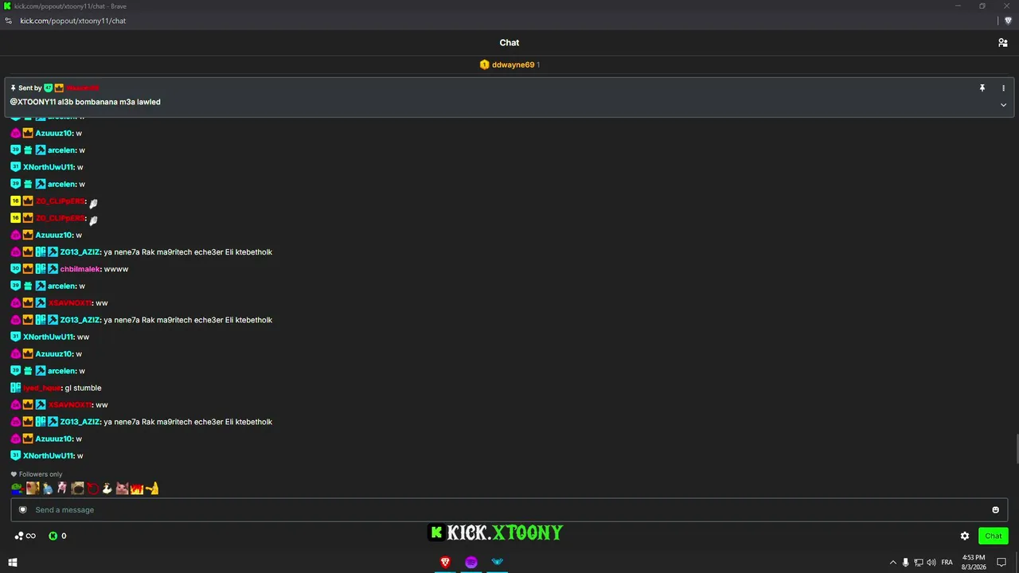Click the level 47 badge beside Sent by

(x=48, y=88)
